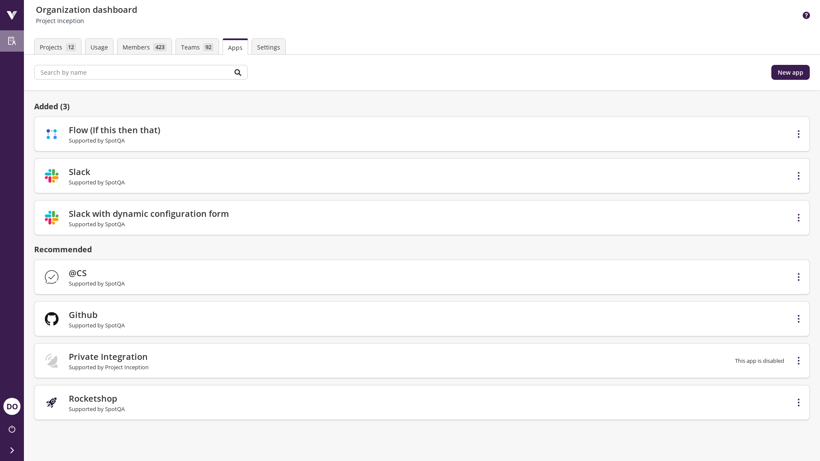Viewport: 820px width, 461px height.
Task: Click the sidebar navigation reports icon
Action: coord(12,41)
